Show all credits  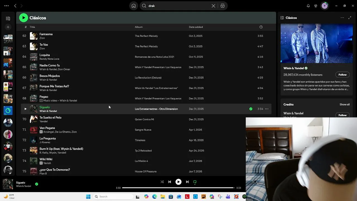344,104
